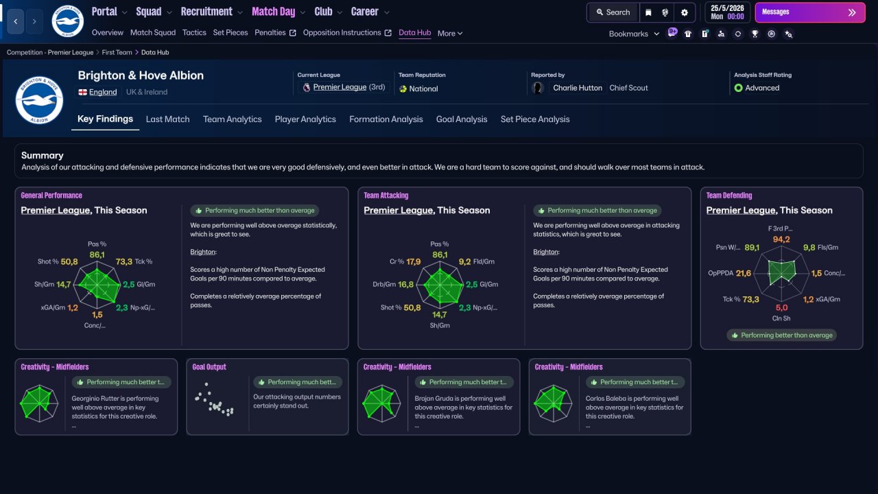Open the Opposition Instructions submenu item
The image size is (878, 494).
[347, 32]
